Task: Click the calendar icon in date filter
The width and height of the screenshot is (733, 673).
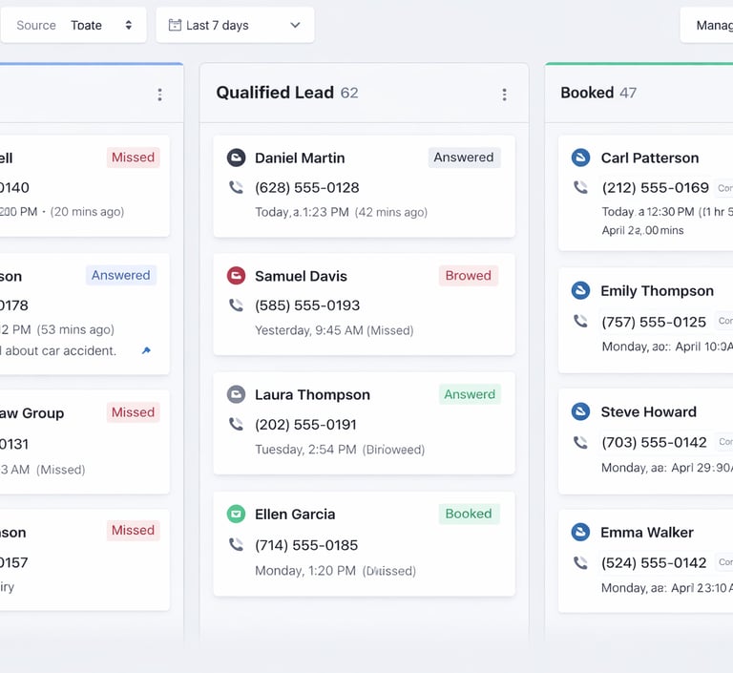Action: click(x=175, y=25)
